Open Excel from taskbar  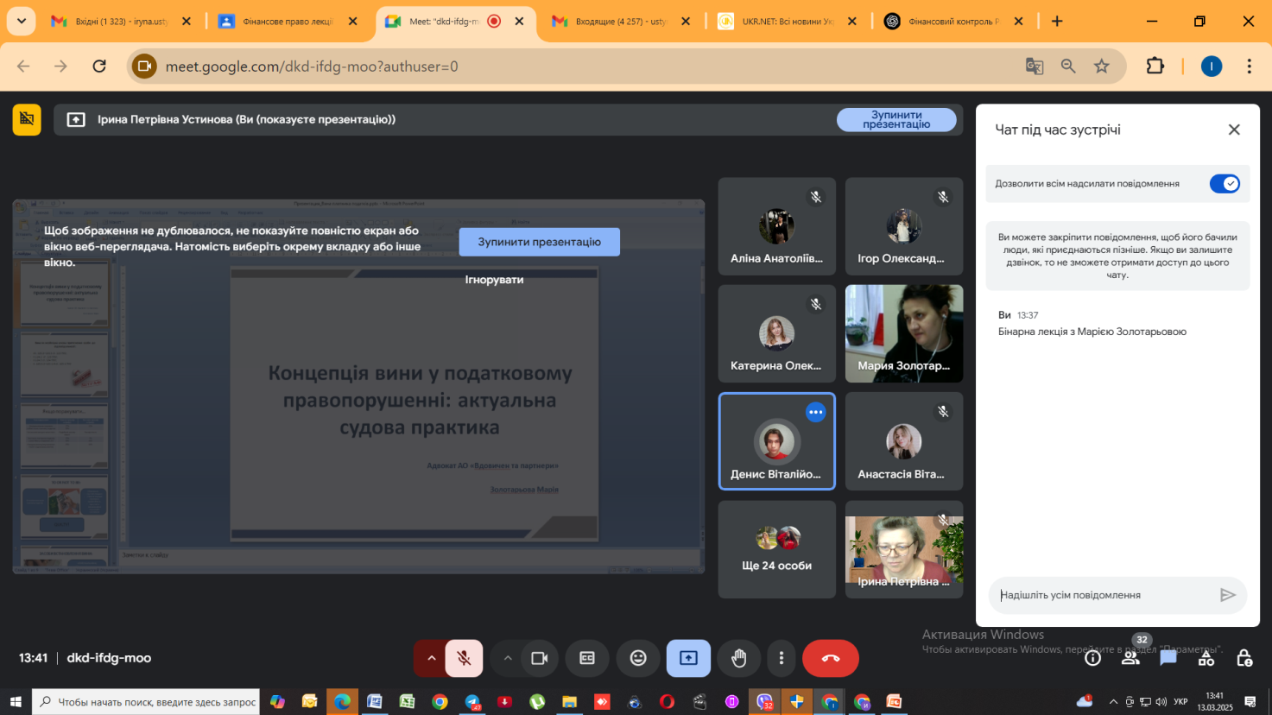407,702
